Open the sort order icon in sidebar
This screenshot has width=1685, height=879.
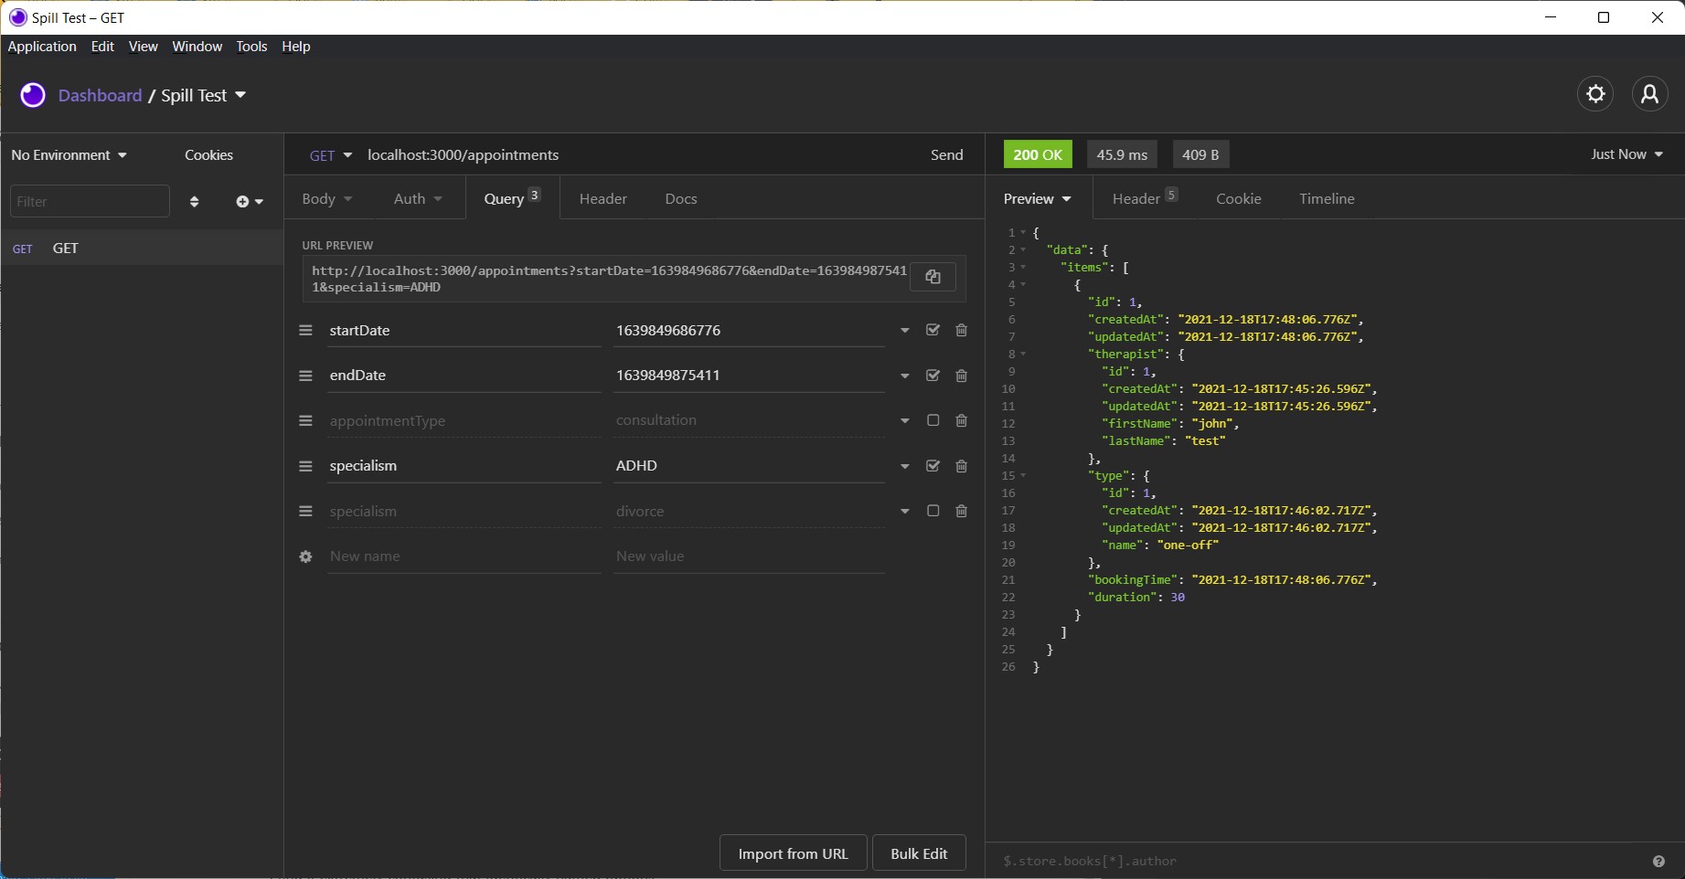pos(194,201)
